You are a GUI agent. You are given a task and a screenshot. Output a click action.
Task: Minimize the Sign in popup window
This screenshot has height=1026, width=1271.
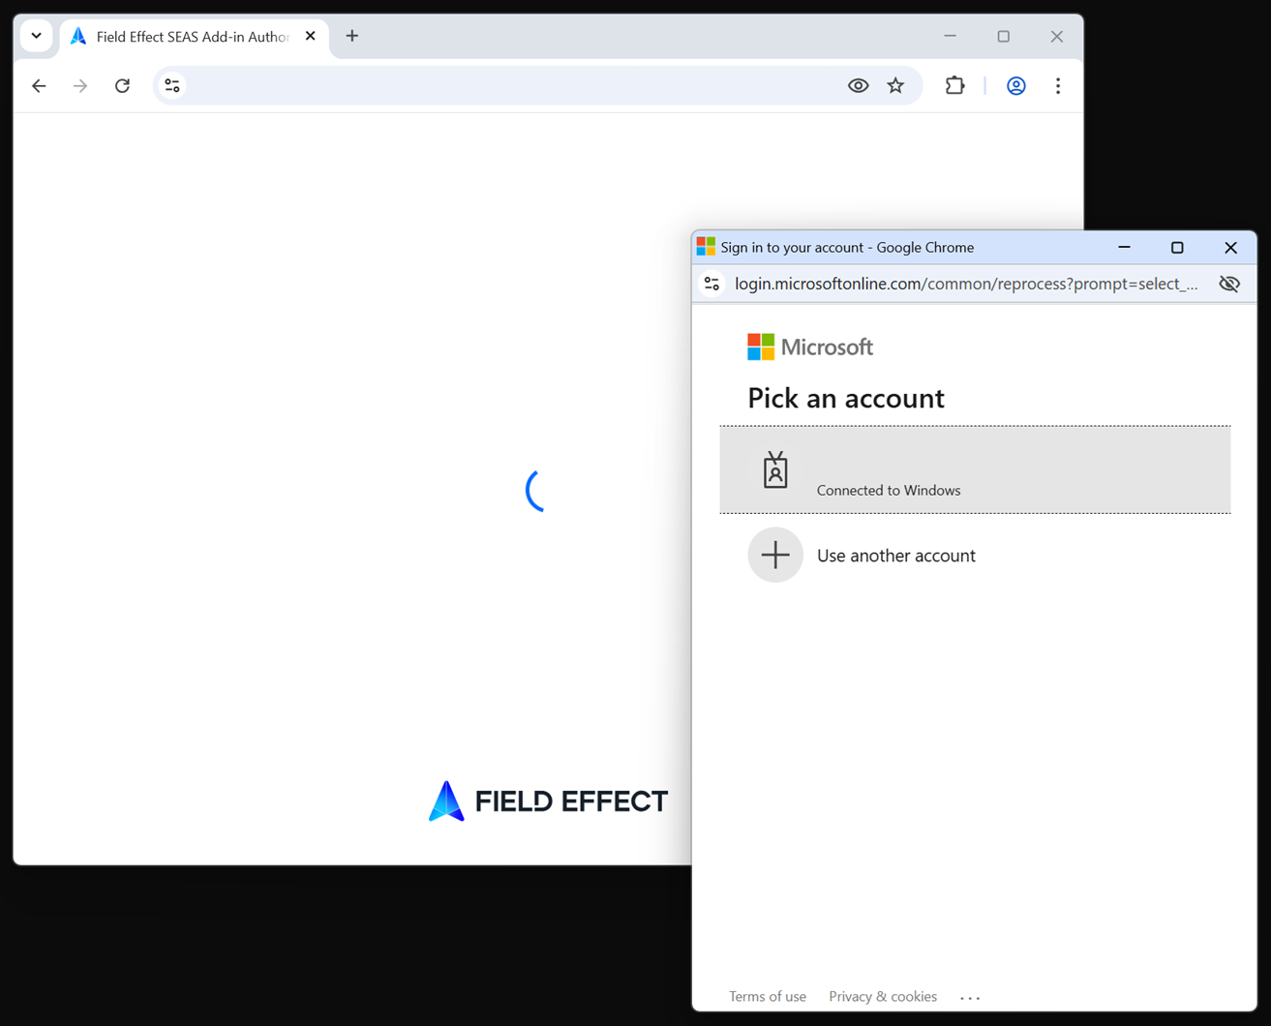click(x=1124, y=247)
